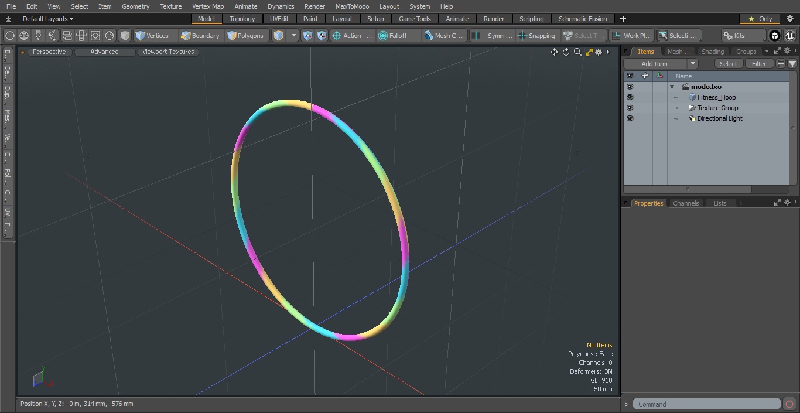Open the Viewport Textures dropdown
Viewport: 800px width, 413px height.
tap(168, 52)
